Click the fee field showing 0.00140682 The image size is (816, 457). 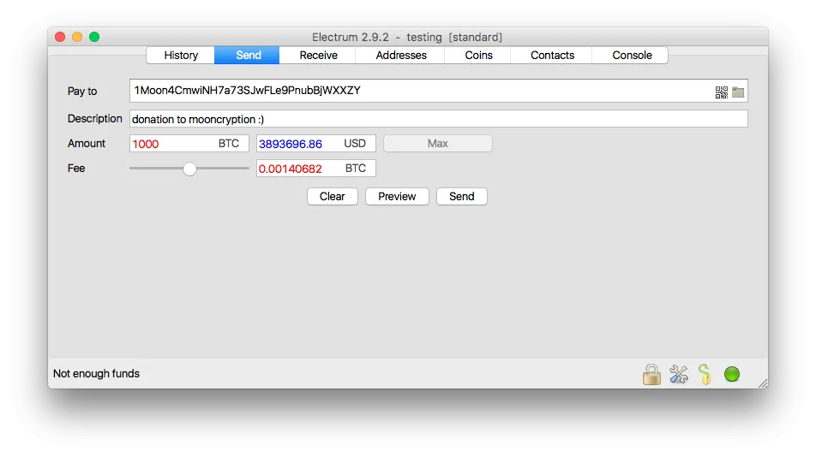(x=316, y=169)
